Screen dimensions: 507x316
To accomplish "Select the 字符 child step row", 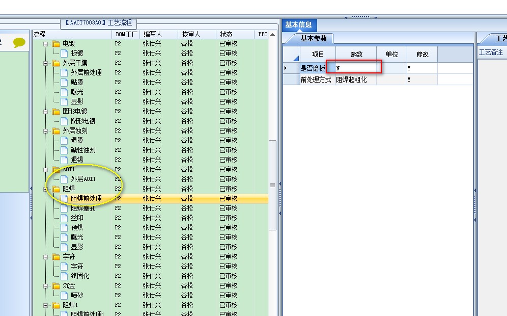I will click(150, 267).
